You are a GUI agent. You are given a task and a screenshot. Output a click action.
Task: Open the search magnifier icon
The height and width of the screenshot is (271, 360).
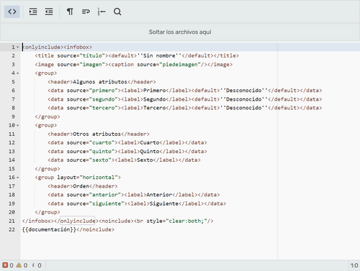point(117,12)
